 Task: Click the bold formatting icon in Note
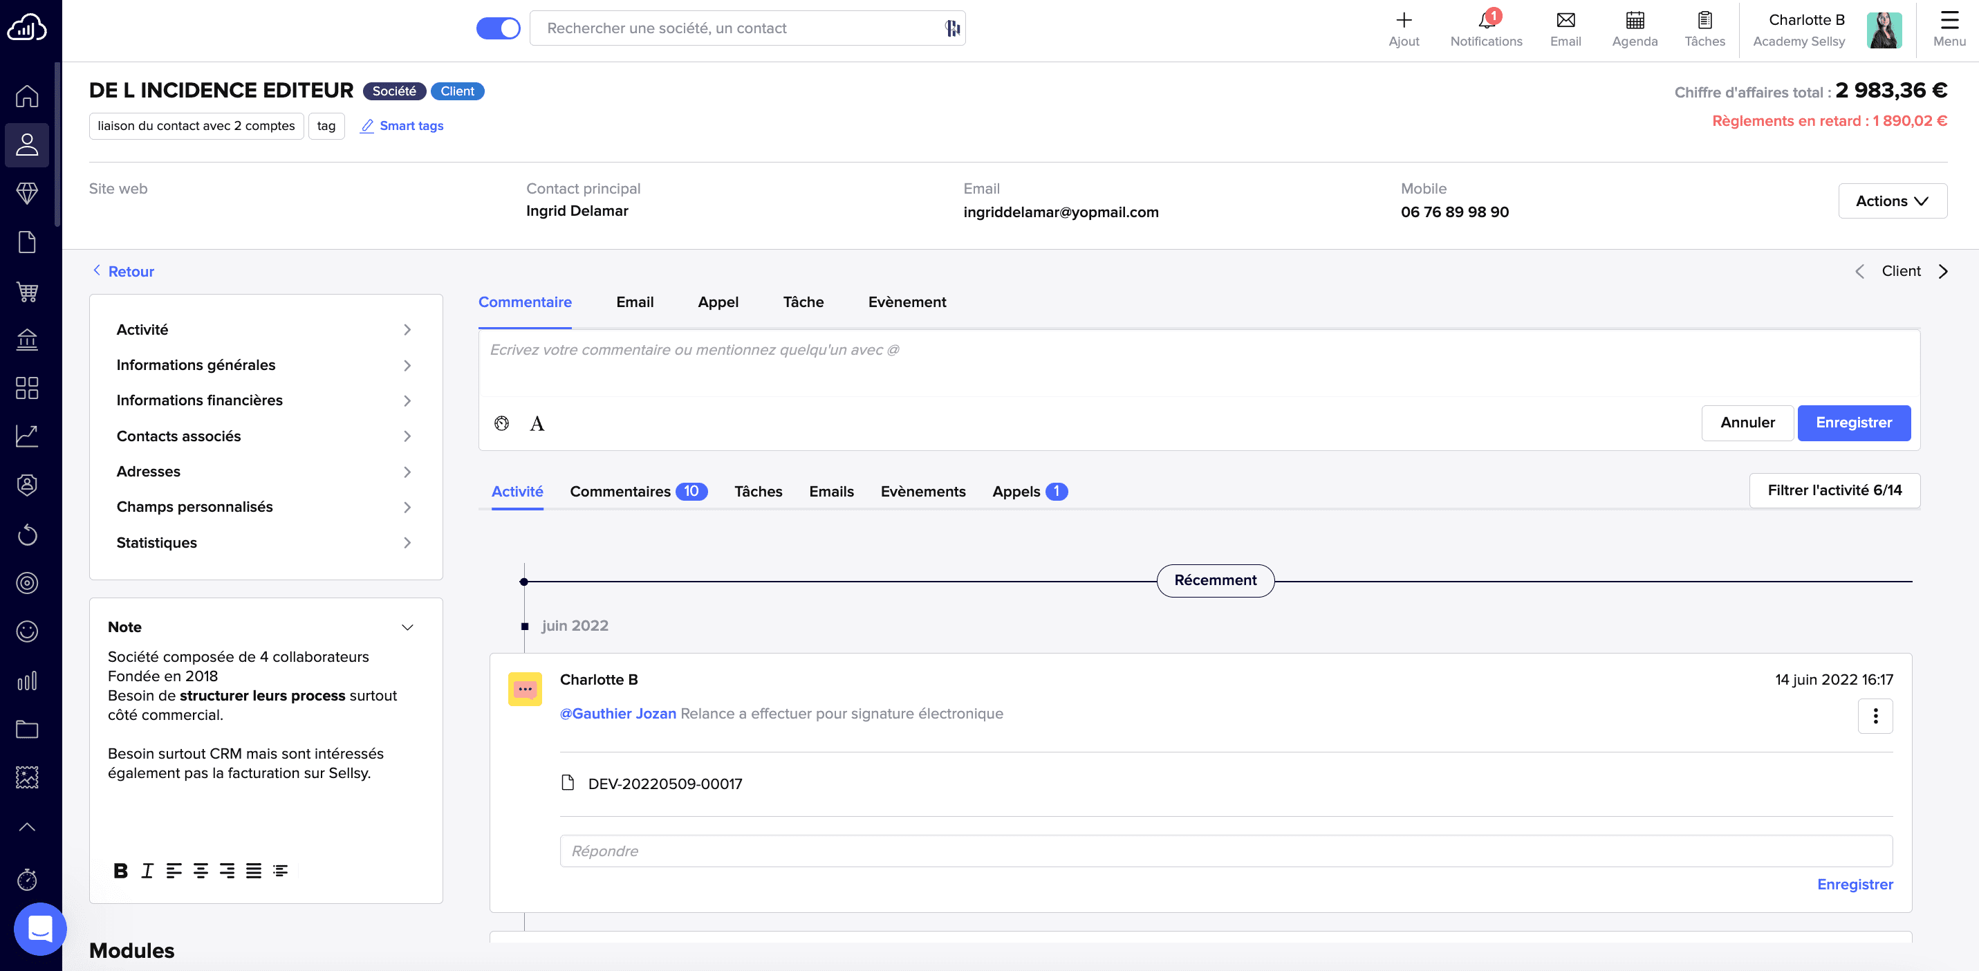tap(120, 870)
